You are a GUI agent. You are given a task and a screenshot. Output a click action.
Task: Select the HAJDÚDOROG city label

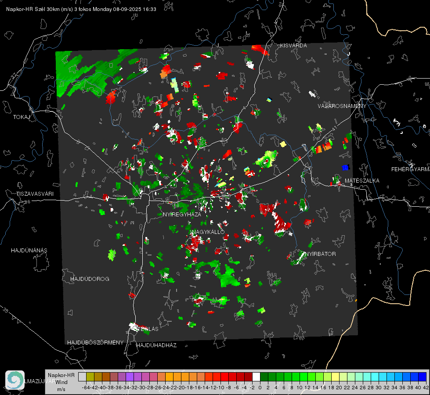click(x=90, y=279)
